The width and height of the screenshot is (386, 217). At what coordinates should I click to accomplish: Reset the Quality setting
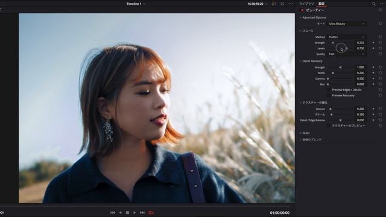pyautogui.click(x=381, y=54)
